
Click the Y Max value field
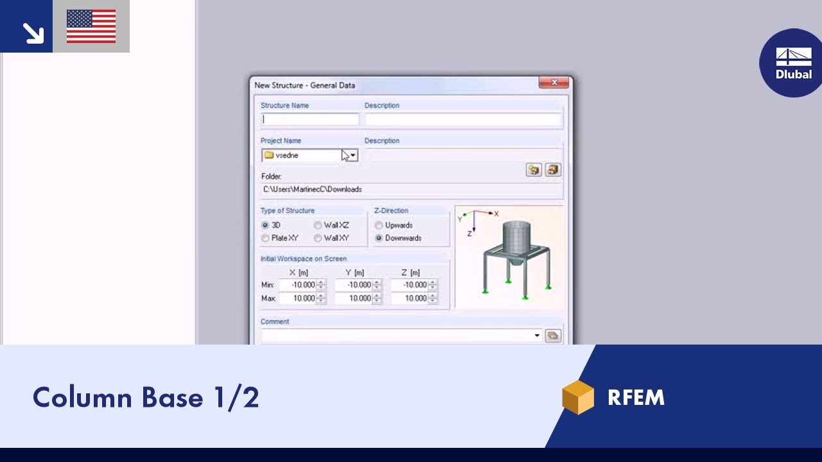(x=354, y=298)
